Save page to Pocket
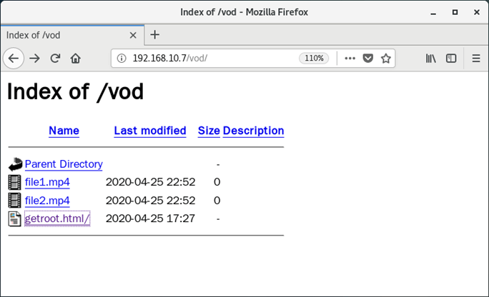This screenshot has height=297, width=489. point(368,59)
